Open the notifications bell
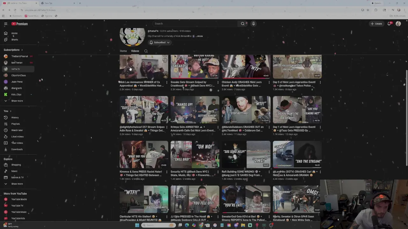The image size is (408, 229). [x=389, y=24]
